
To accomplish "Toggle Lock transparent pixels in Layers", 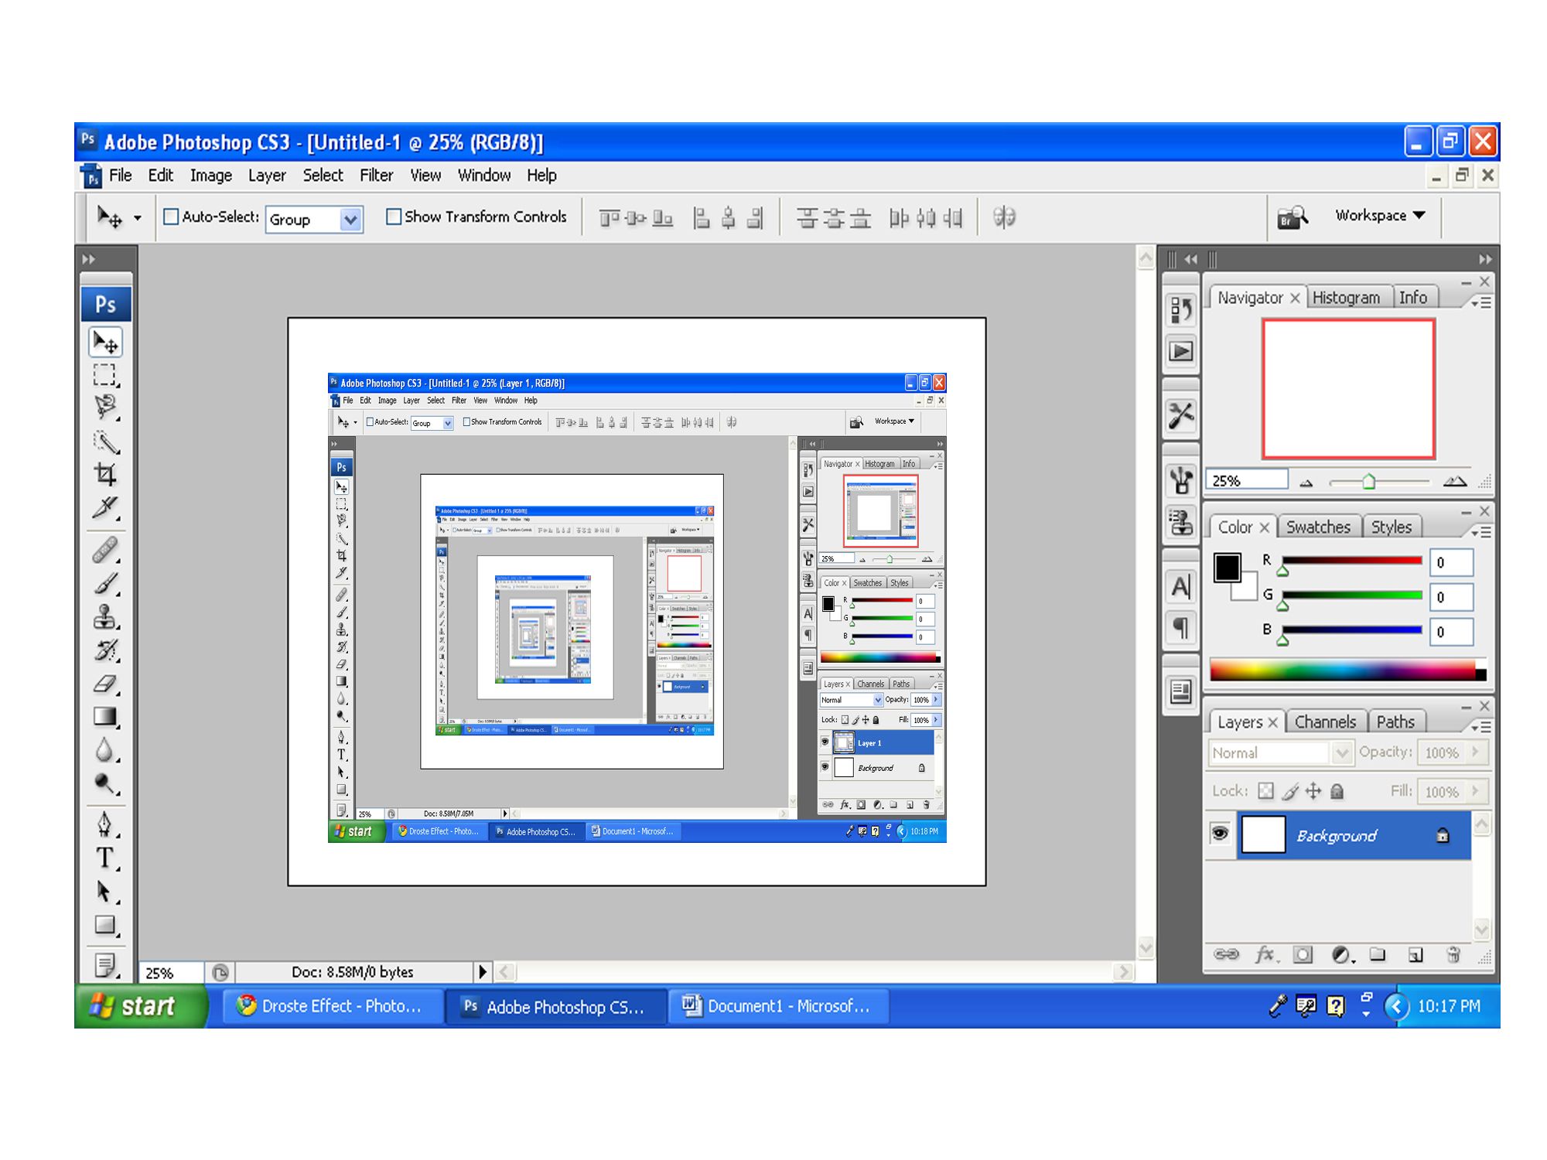I will click(1265, 790).
